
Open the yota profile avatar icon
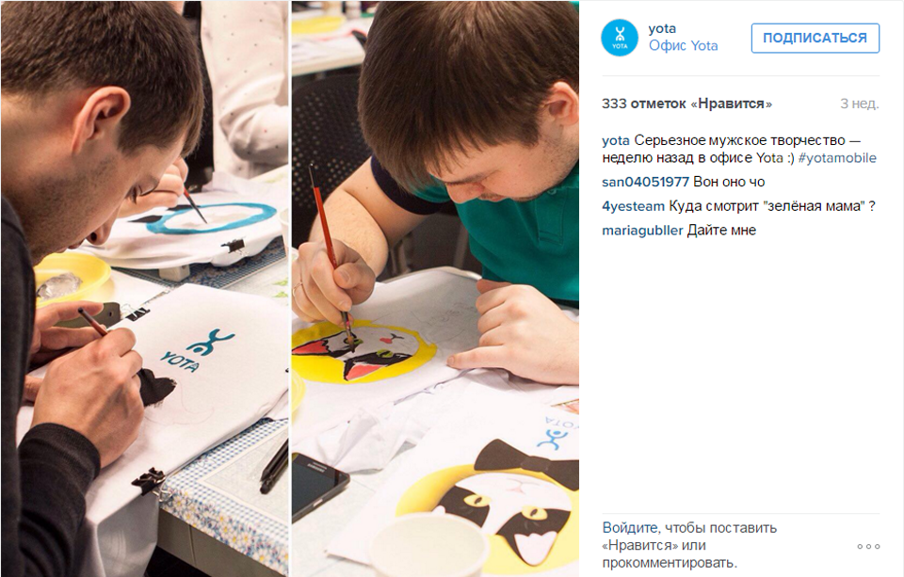tap(620, 38)
